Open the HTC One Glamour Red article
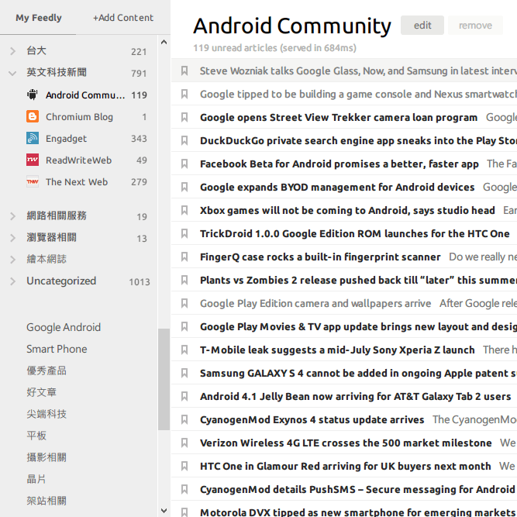This screenshot has width=517, height=517. tap(345, 466)
